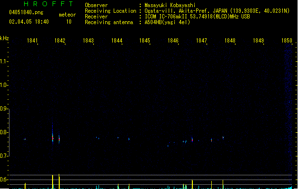The height and width of the screenshot is (189, 298).
Task: Click the kHz axis unit label
Action: 4,38
